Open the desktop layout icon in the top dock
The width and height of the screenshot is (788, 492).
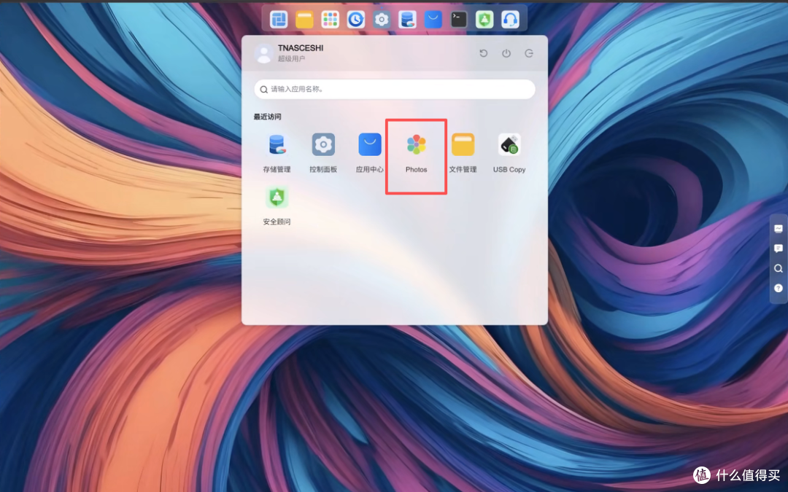click(279, 20)
